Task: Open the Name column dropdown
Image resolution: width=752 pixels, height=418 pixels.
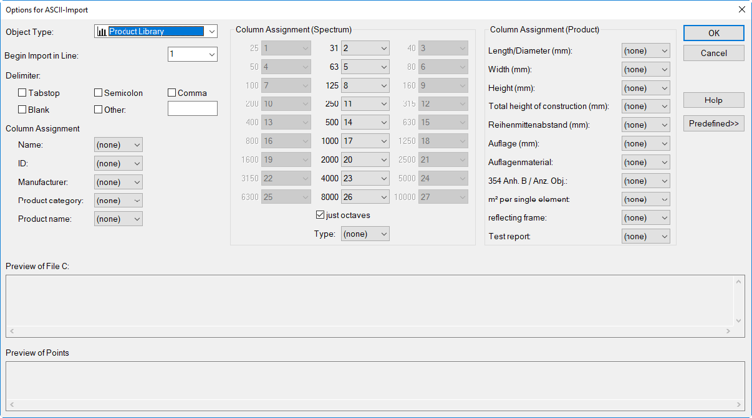Action: click(x=118, y=145)
